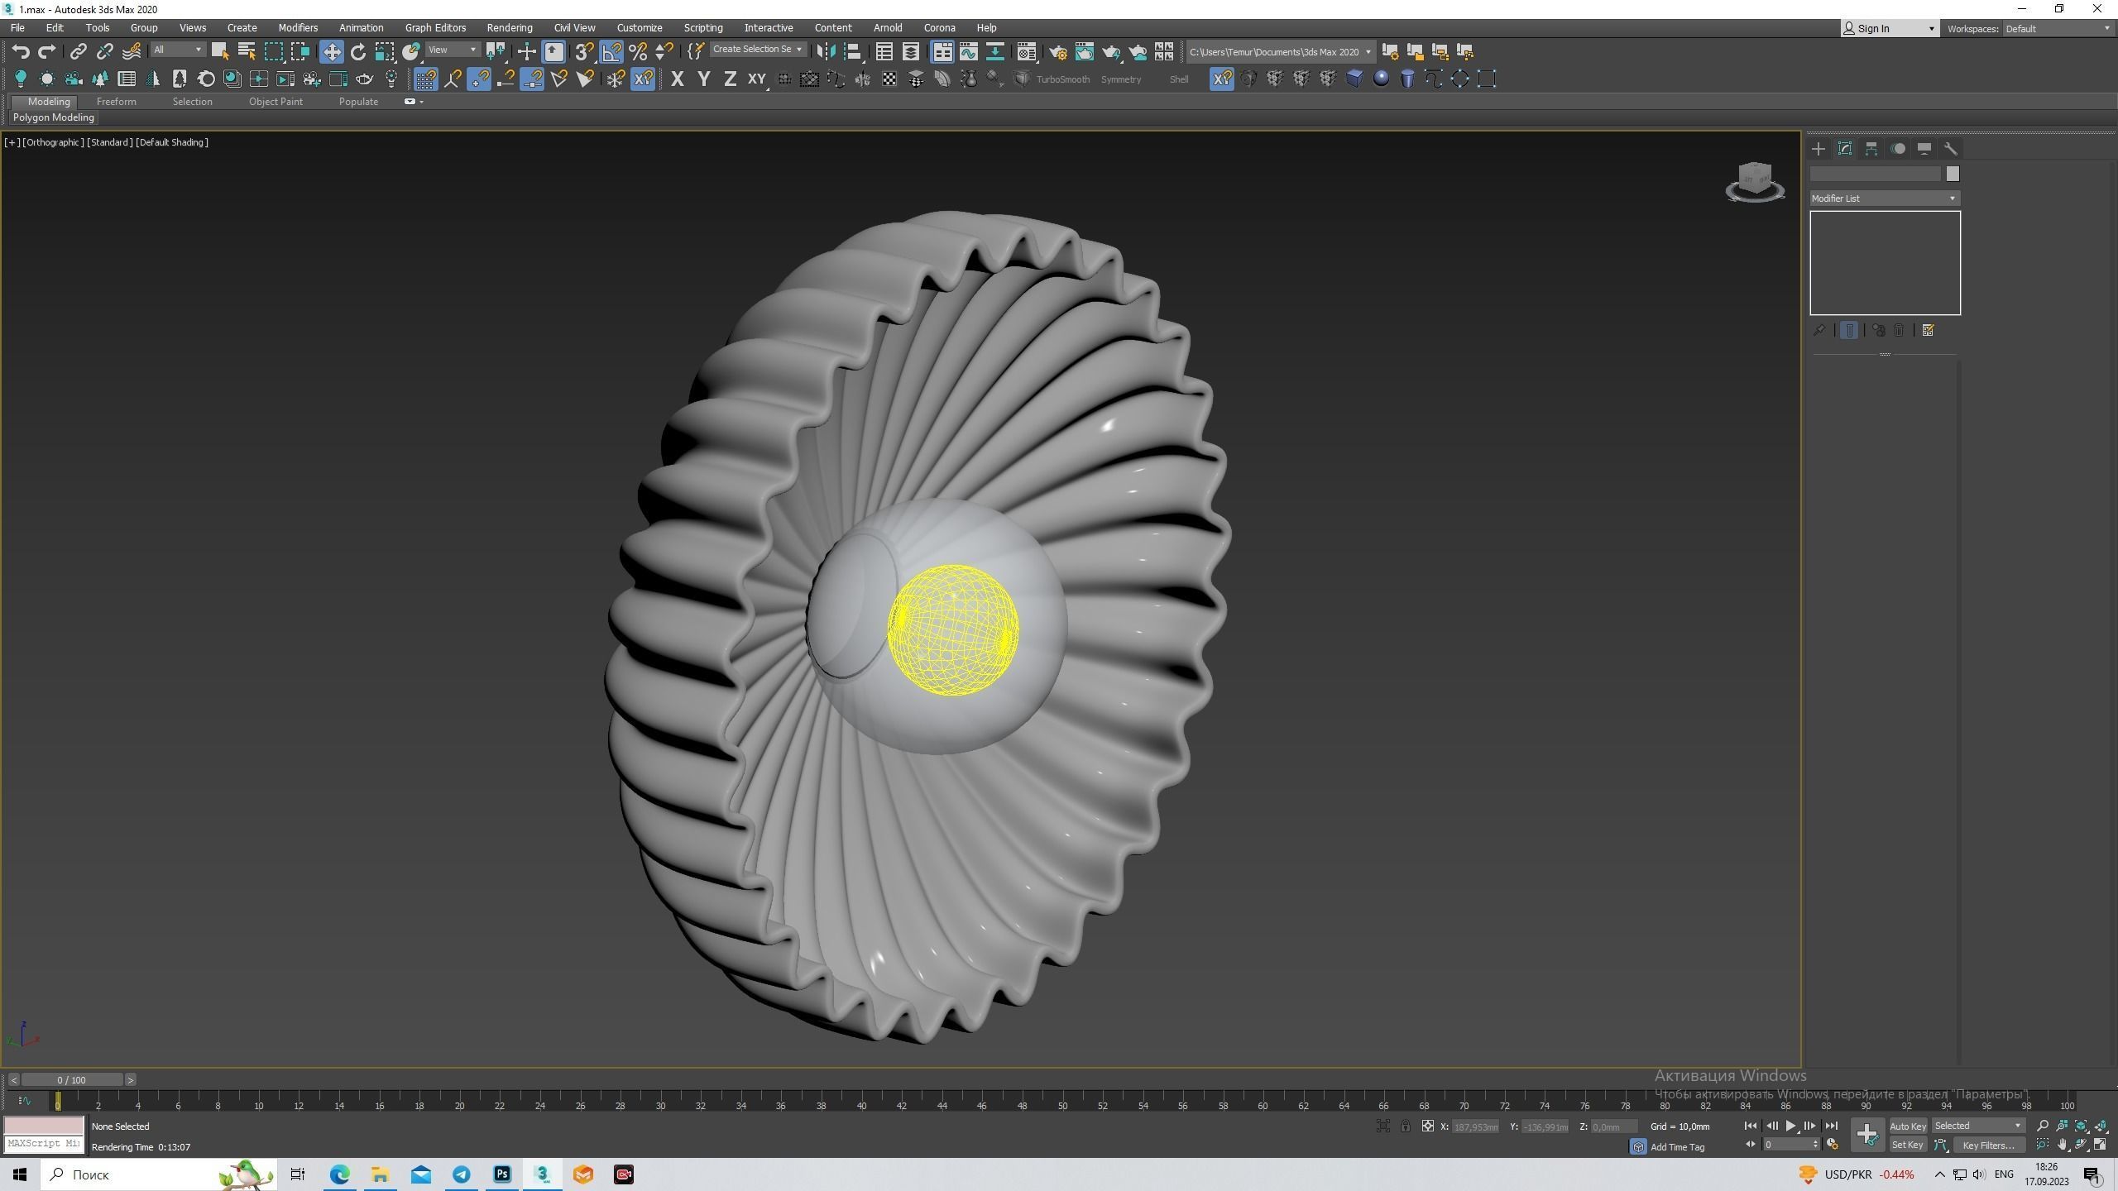Open the Modifiers menu
Screen dimensions: 2118x1191
[x=298, y=28]
